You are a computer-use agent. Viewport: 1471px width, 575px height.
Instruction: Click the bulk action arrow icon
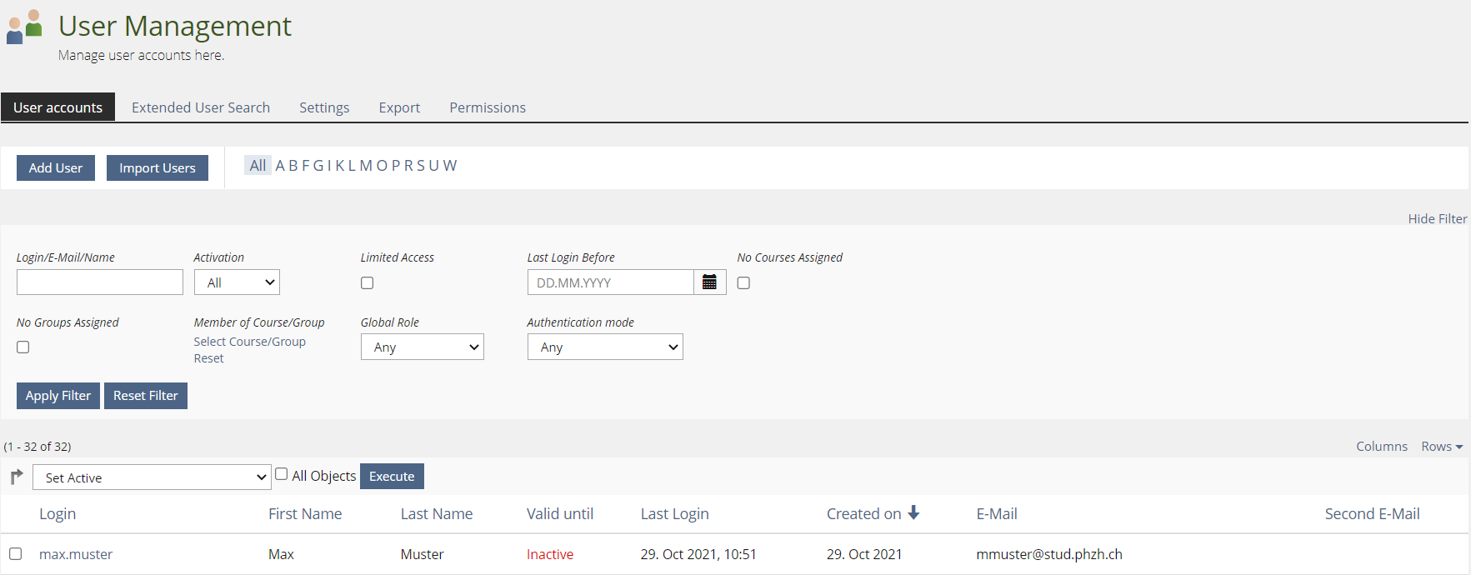click(17, 477)
